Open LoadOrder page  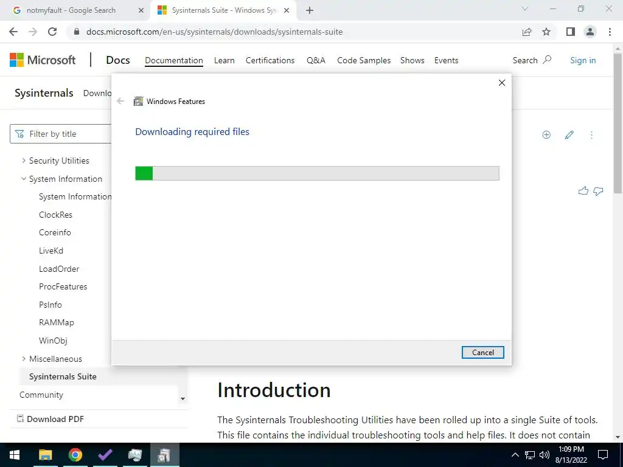(x=59, y=269)
